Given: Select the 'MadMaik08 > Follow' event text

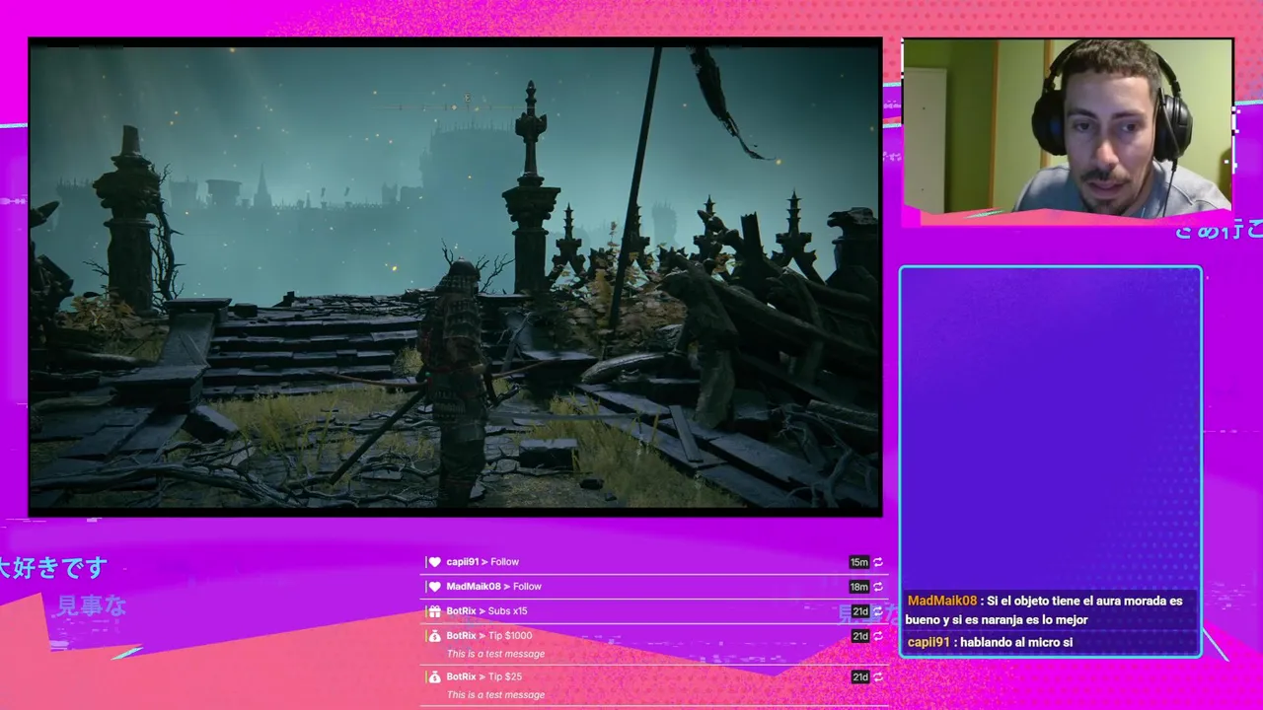Looking at the screenshot, I should (x=493, y=587).
